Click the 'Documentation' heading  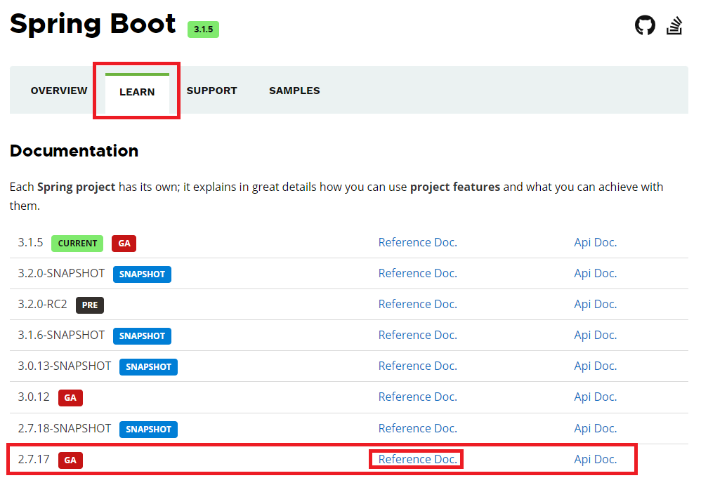pos(74,151)
